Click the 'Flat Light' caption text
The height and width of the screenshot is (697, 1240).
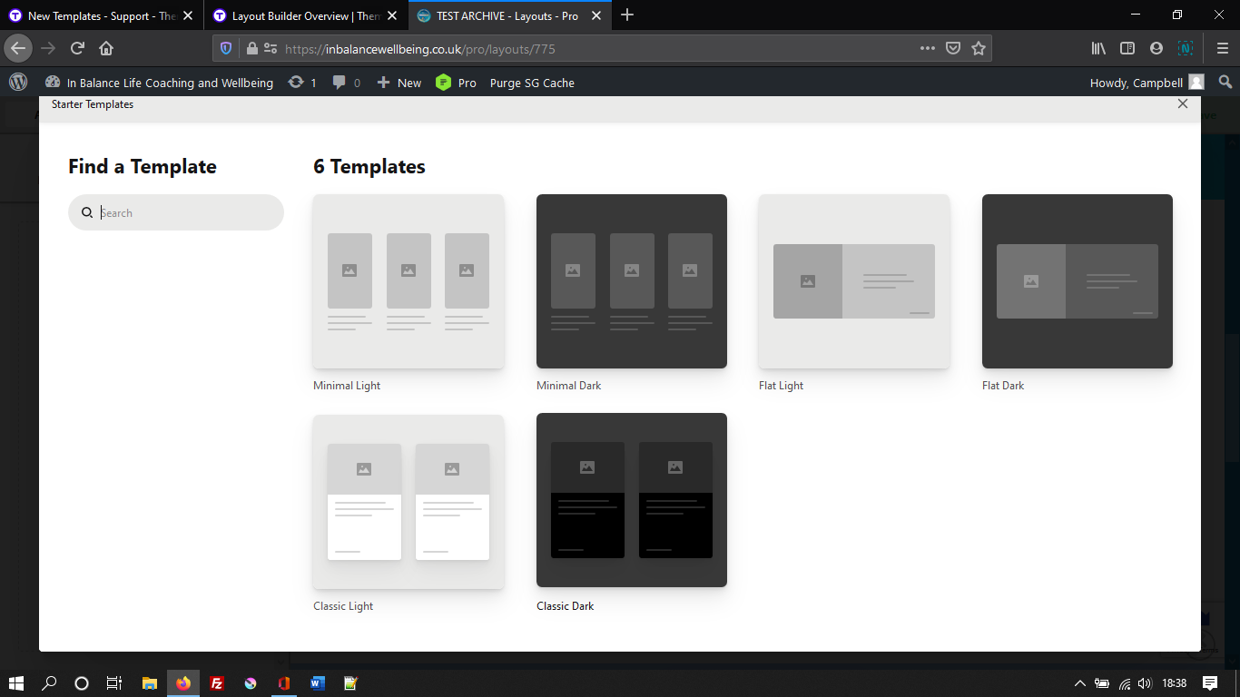[x=782, y=386]
